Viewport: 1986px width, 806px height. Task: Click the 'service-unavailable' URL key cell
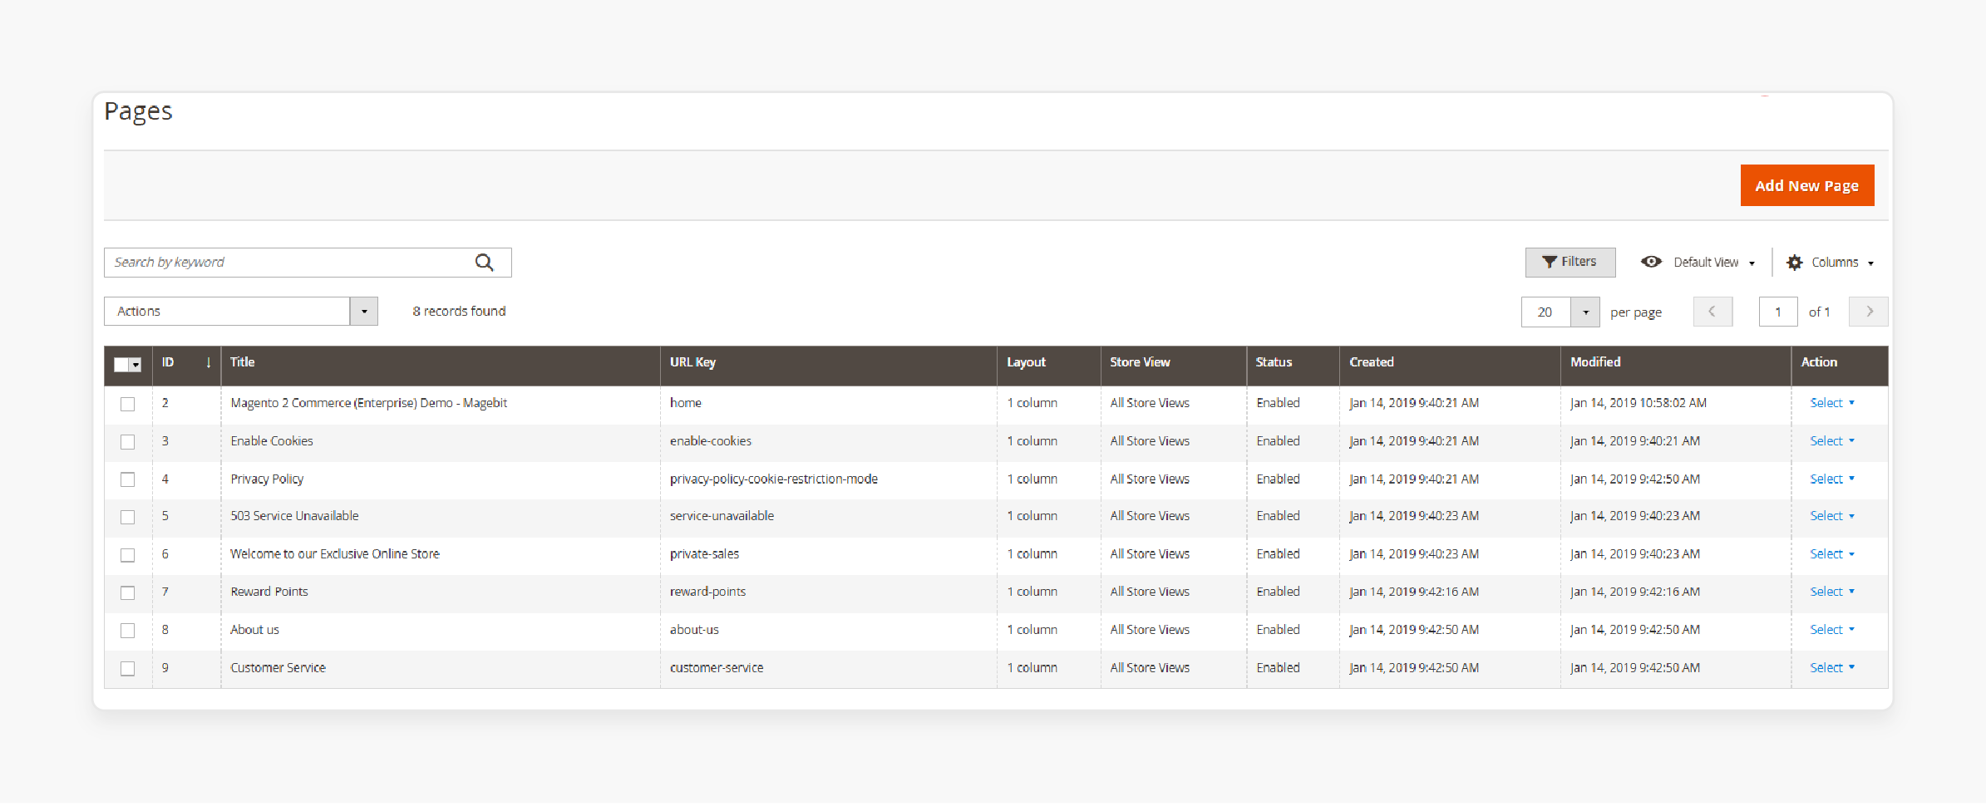(x=722, y=516)
